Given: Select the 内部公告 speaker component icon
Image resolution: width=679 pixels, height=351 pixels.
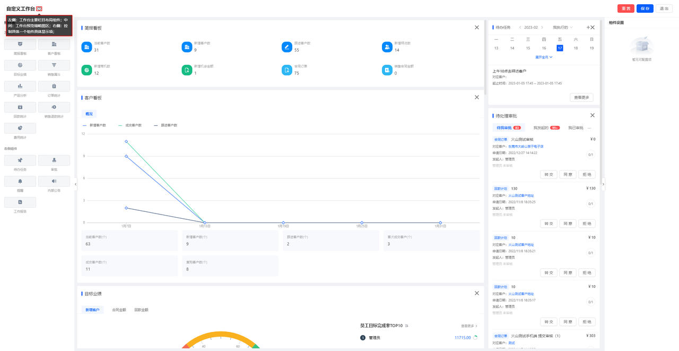Looking at the screenshot, I should point(54,182).
